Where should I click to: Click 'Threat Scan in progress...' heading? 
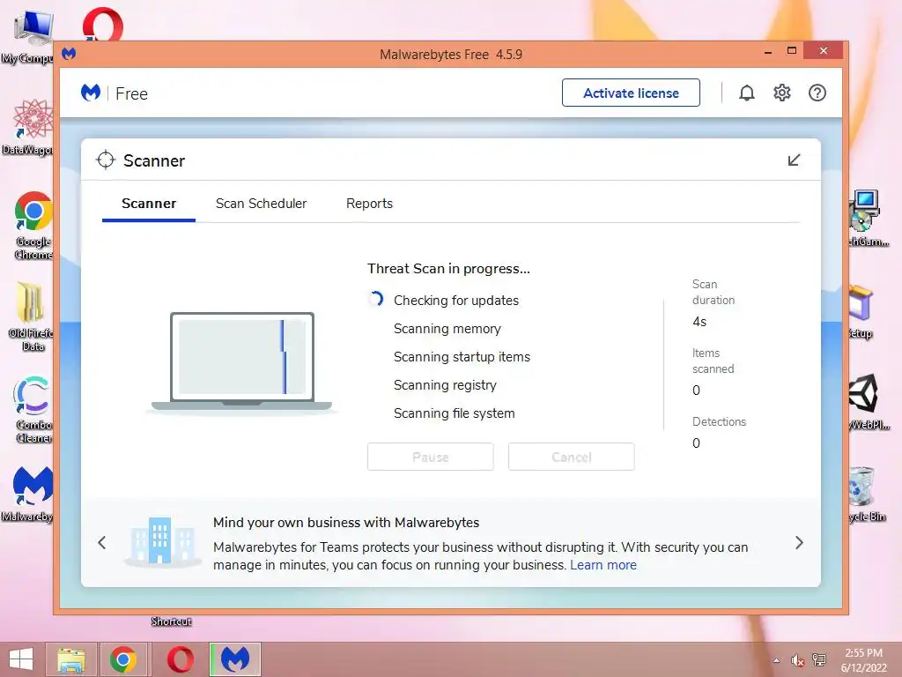448,269
